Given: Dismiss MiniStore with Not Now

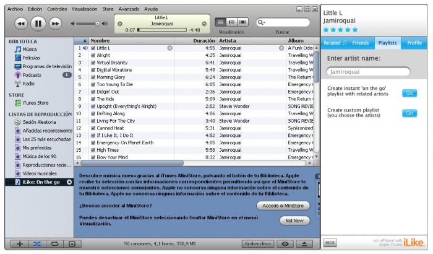Looking at the screenshot, I should pos(294,221).
